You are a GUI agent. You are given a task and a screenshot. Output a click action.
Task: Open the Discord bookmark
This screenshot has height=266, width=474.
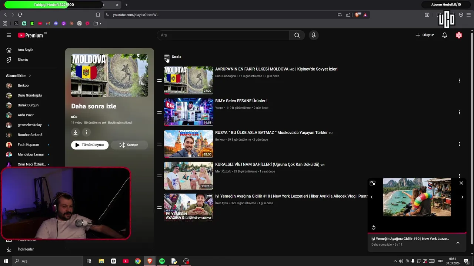(x=56, y=23)
